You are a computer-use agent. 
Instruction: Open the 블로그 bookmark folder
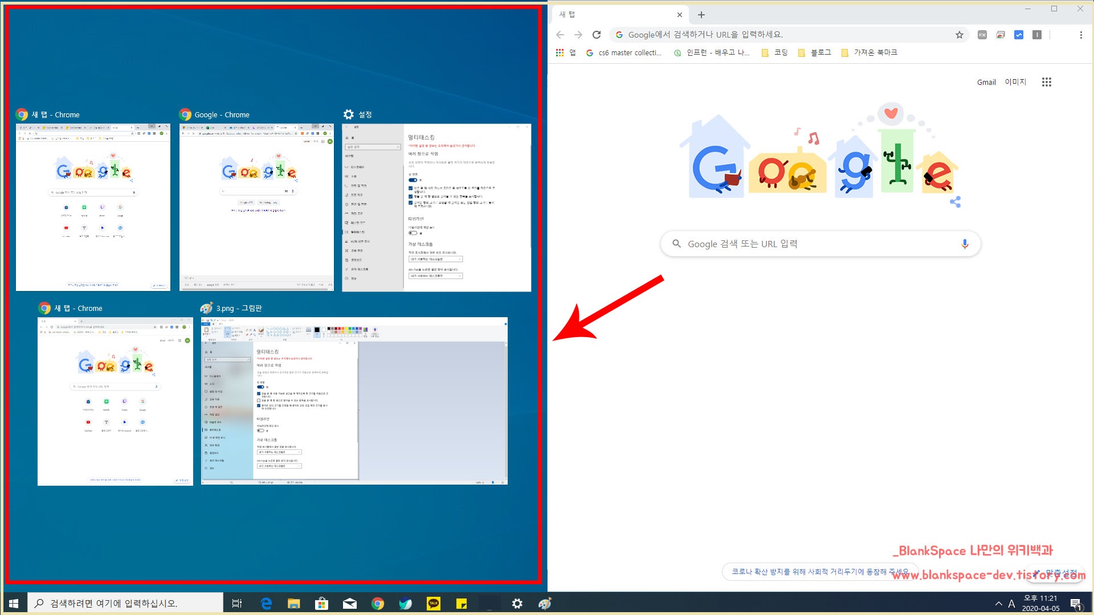point(815,52)
